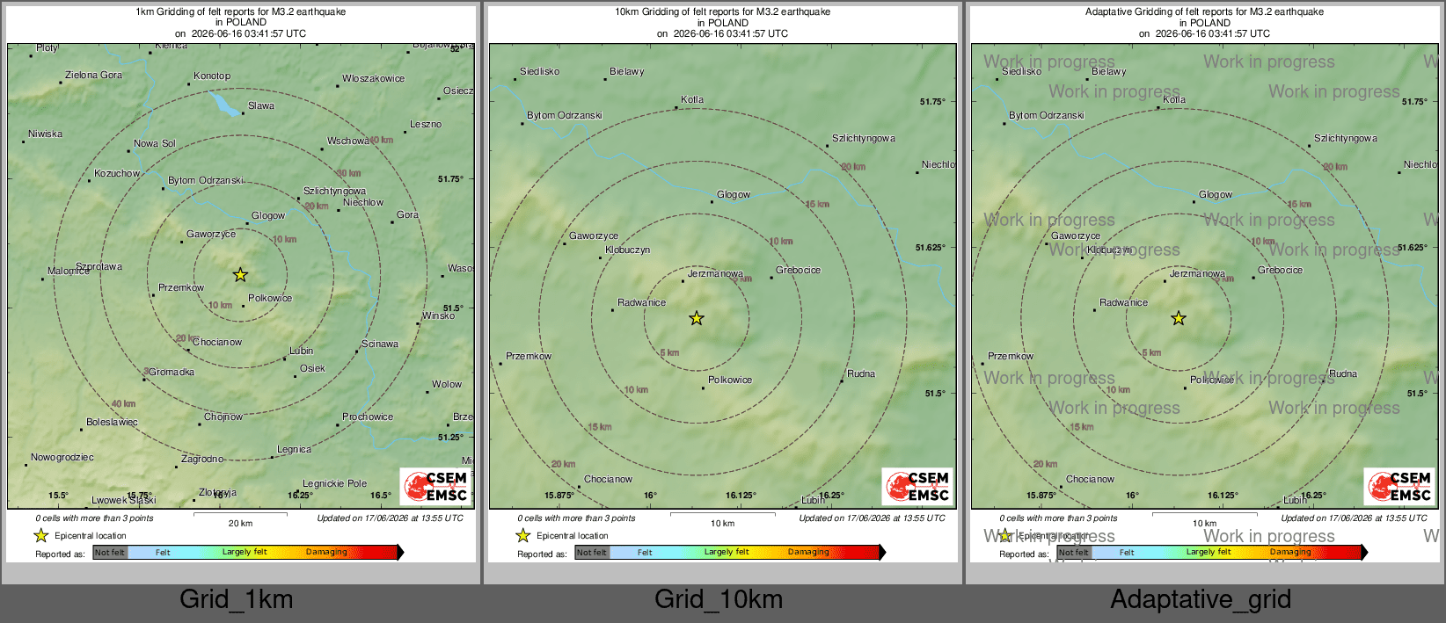Click the 'Damaging' swatch in 10km legend

809,552
